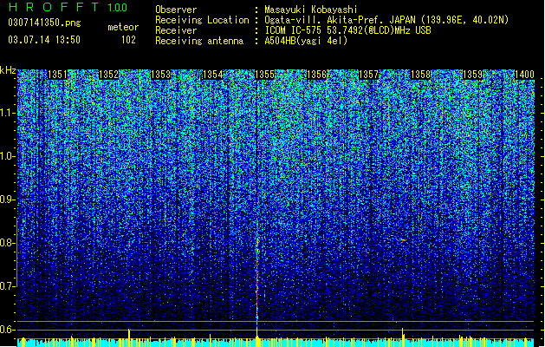The width and height of the screenshot is (545, 347).
Task: Click the 0.8 kHz axis label
Action: 8,243
